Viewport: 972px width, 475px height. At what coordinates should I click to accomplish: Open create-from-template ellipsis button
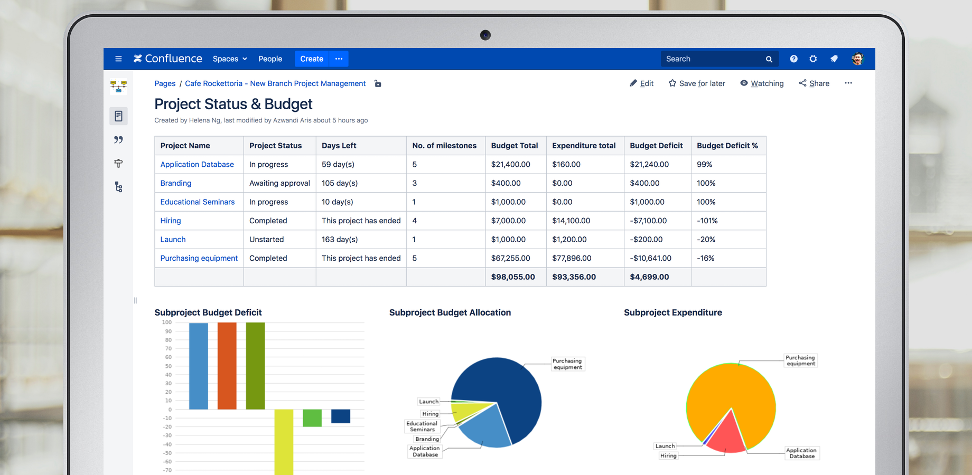click(x=339, y=59)
